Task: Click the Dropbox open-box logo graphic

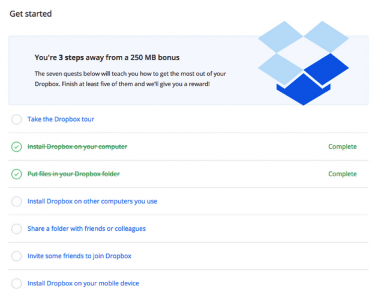Action: click(304, 63)
